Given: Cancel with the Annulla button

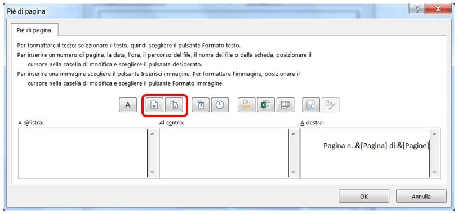Looking at the screenshot, I should 421,197.
